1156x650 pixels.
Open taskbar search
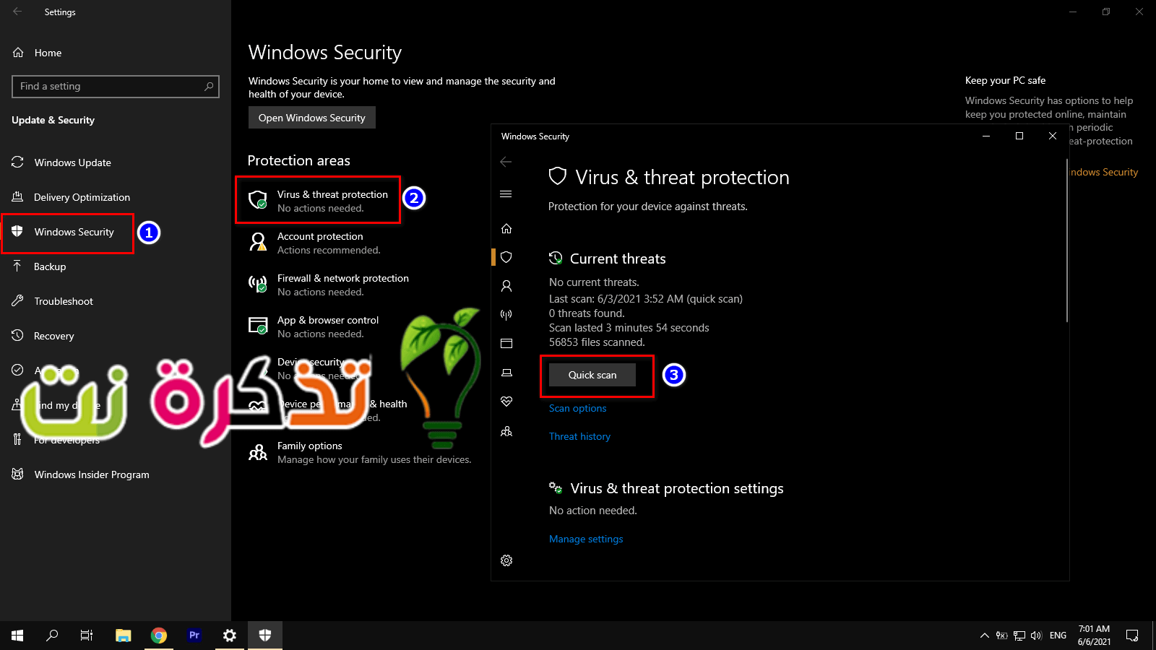(x=52, y=636)
